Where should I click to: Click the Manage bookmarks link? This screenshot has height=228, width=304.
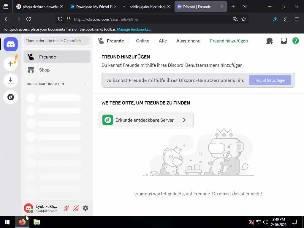[x=134, y=29]
